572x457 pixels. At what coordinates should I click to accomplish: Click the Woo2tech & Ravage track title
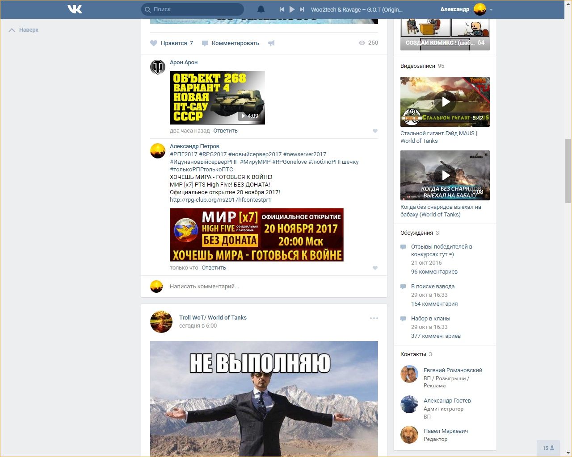click(357, 9)
